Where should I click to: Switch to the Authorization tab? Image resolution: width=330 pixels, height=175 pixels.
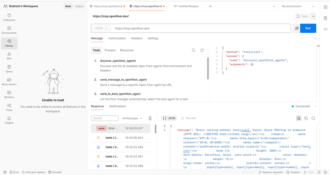pyautogui.click(x=117, y=38)
